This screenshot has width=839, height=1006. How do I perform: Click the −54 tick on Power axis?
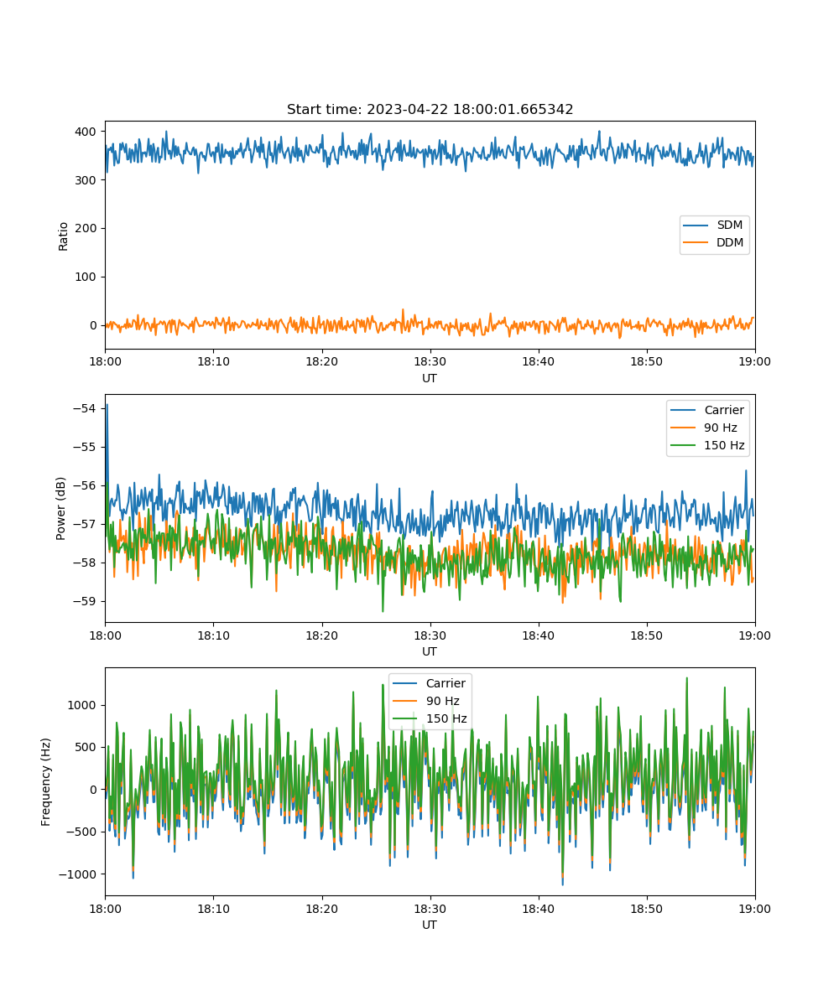86,408
